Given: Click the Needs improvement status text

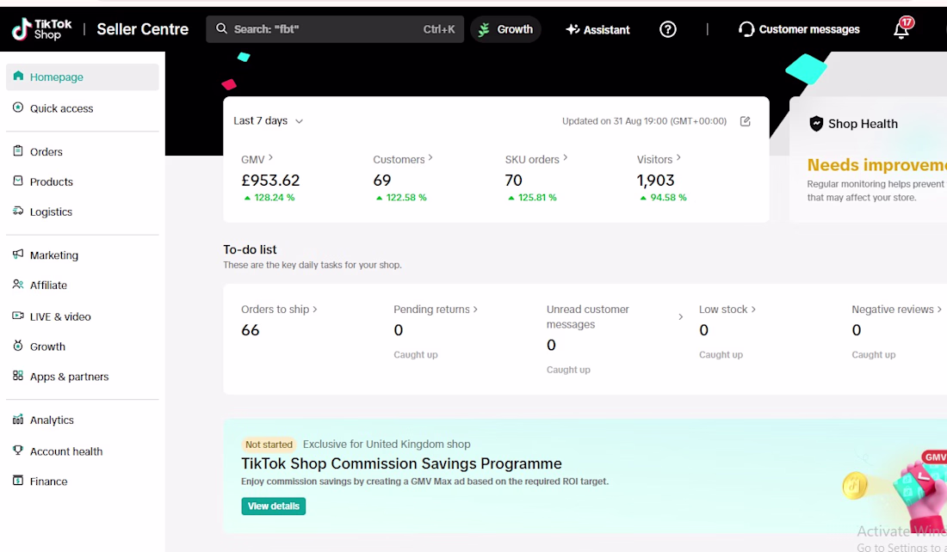Looking at the screenshot, I should 876,165.
